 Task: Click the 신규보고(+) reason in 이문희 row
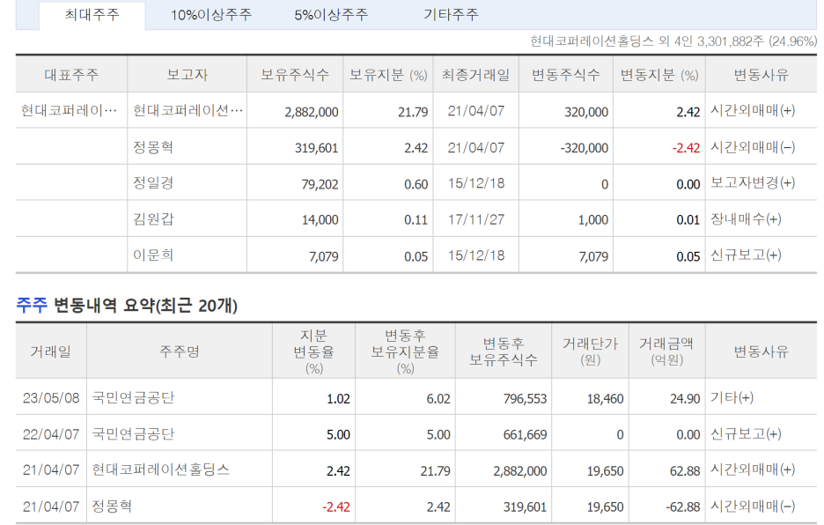click(x=746, y=255)
